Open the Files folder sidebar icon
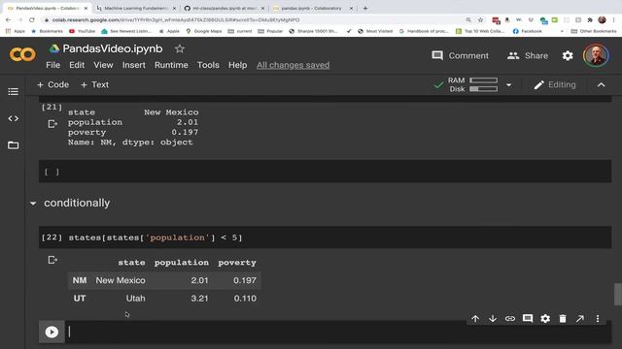Screen dimensions: 622x349 click(x=13, y=144)
